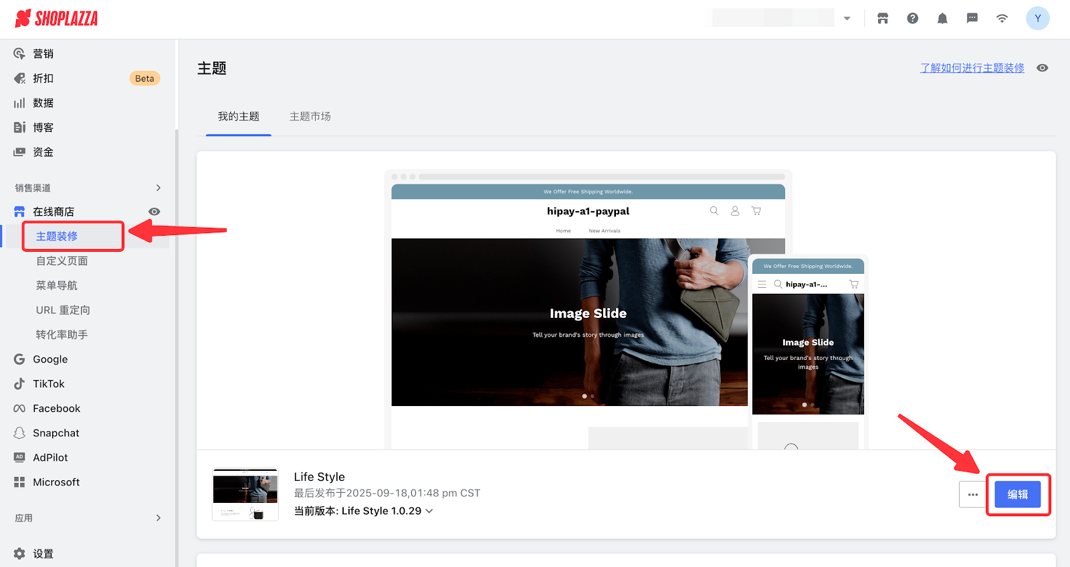Open the 了解如何进行主题装修 link
Image resolution: width=1070 pixels, height=567 pixels.
point(972,68)
